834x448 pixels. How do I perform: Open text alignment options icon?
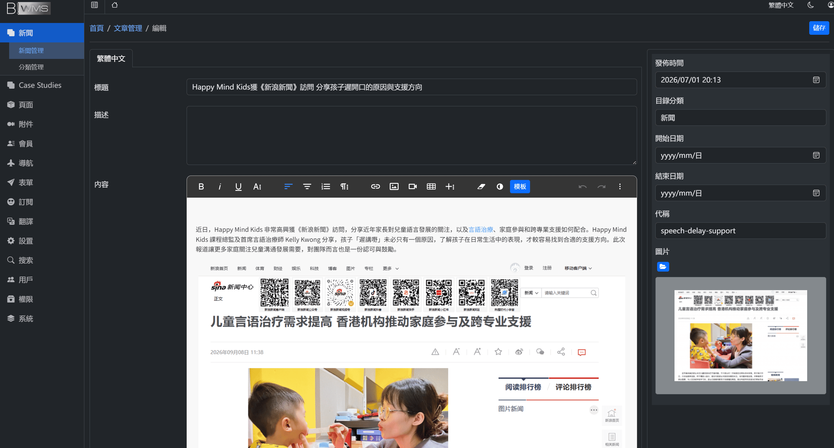288,186
